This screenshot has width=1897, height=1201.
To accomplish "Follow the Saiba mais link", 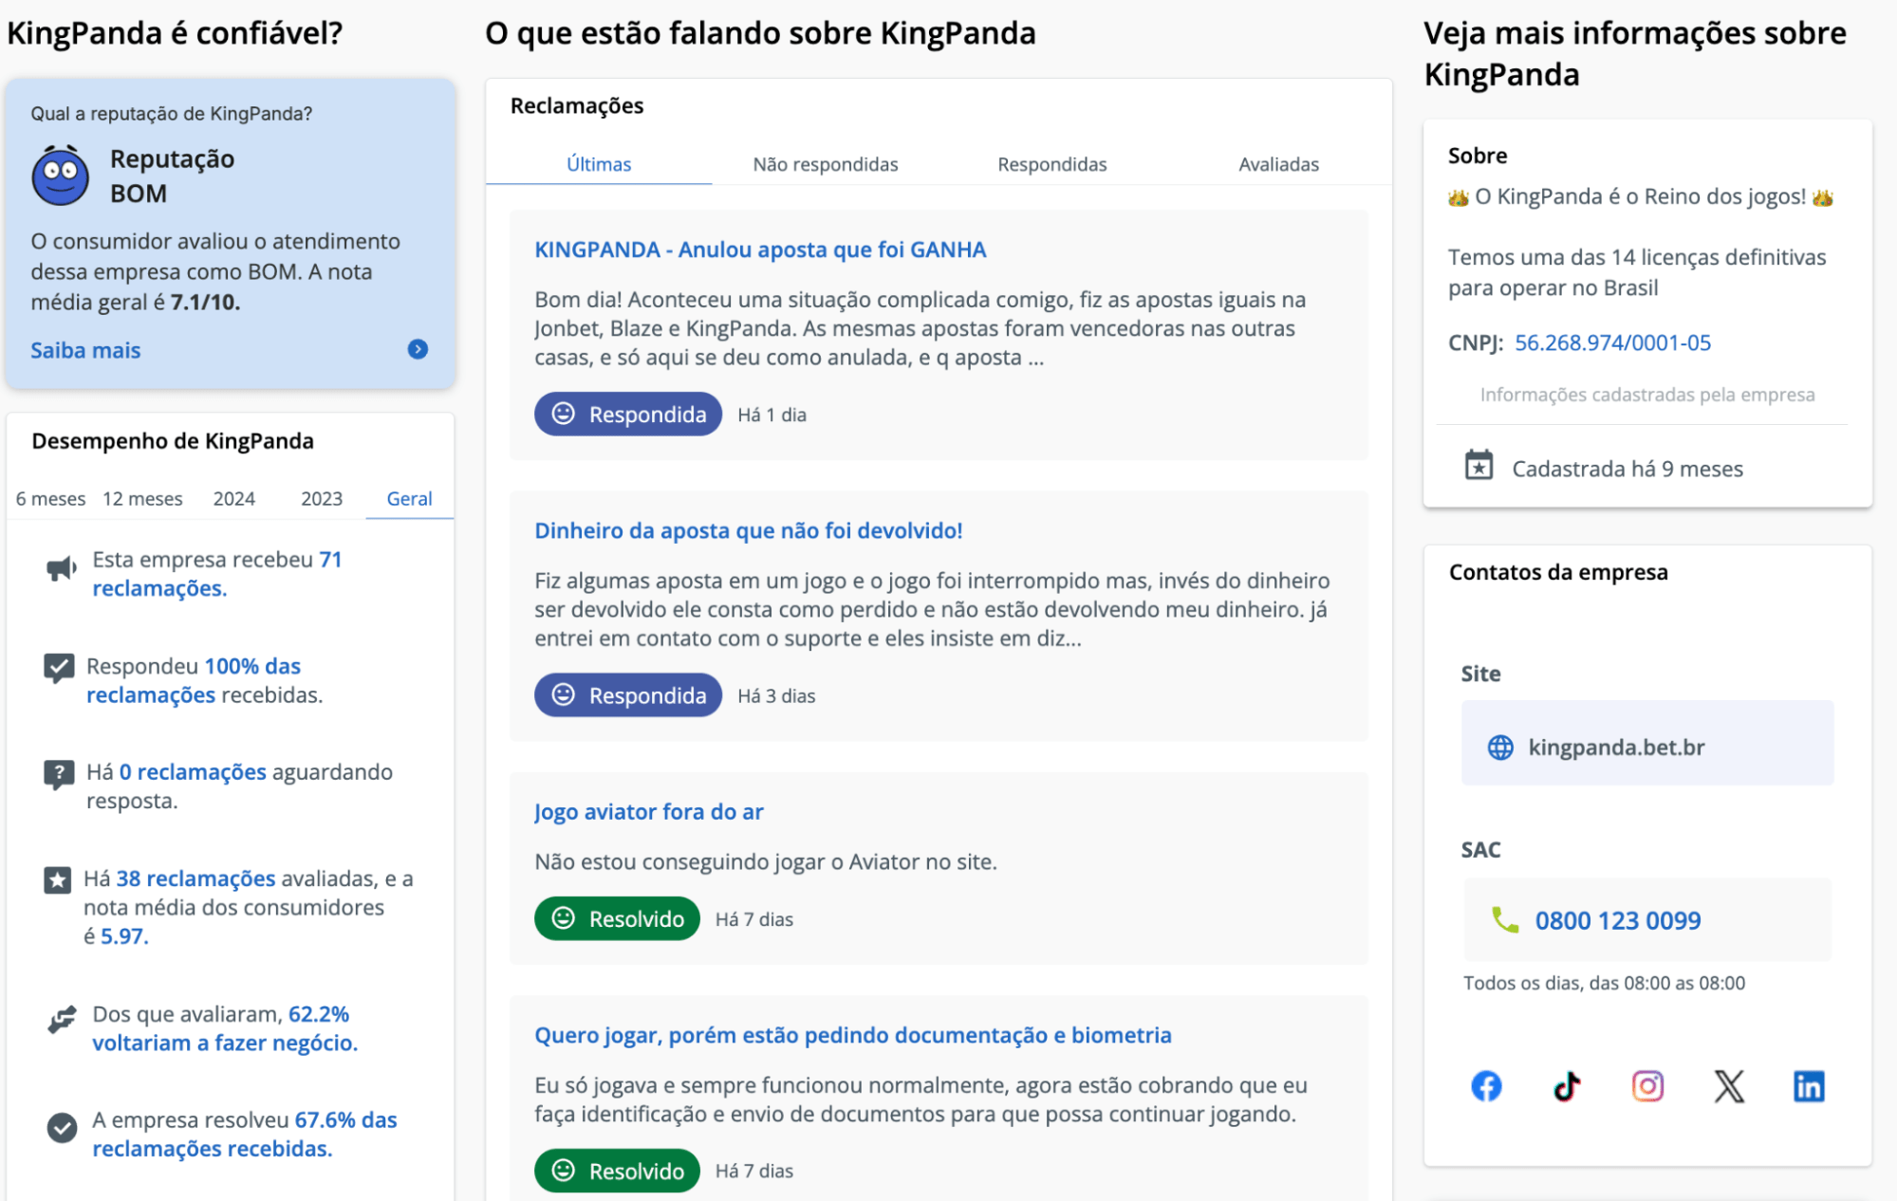I will coord(85,350).
